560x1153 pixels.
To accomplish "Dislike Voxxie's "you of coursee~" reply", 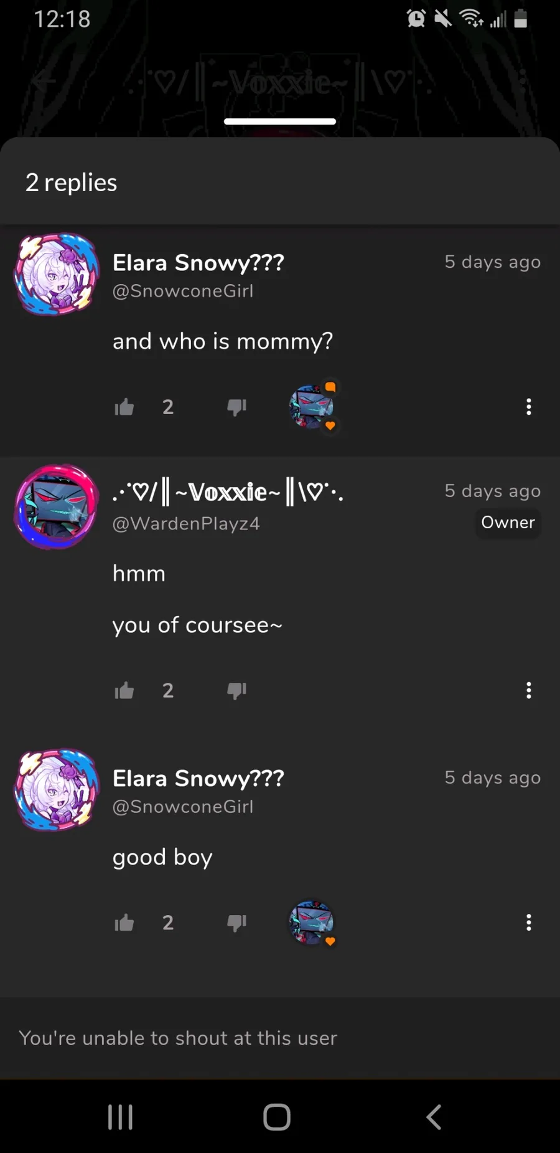I will [x=237, y=691].
